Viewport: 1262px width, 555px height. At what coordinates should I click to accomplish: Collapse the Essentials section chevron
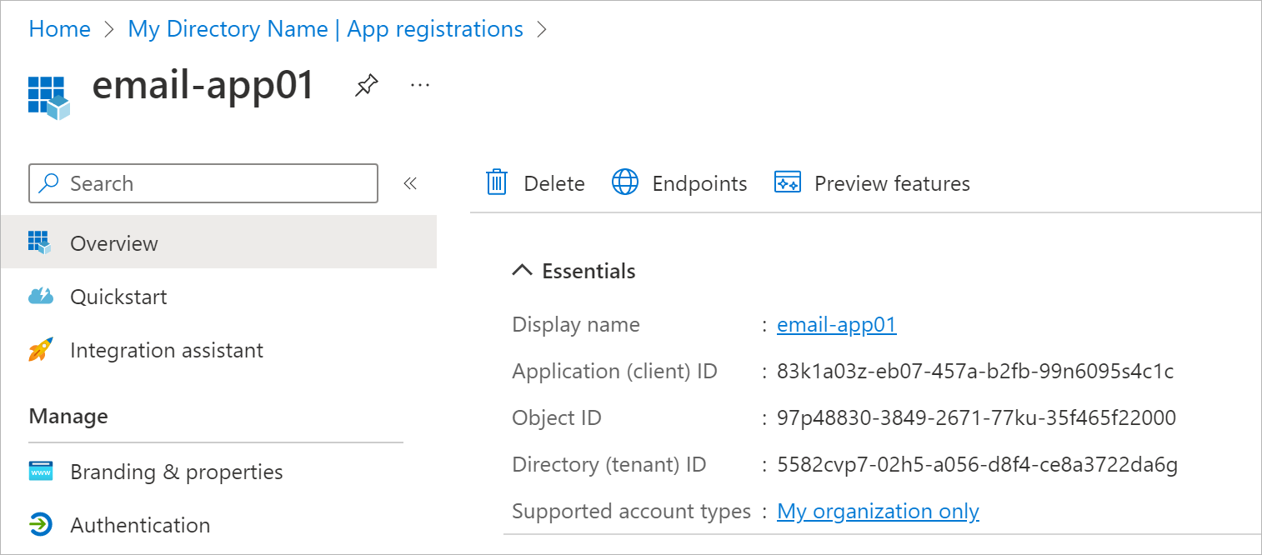coord(522,269)
